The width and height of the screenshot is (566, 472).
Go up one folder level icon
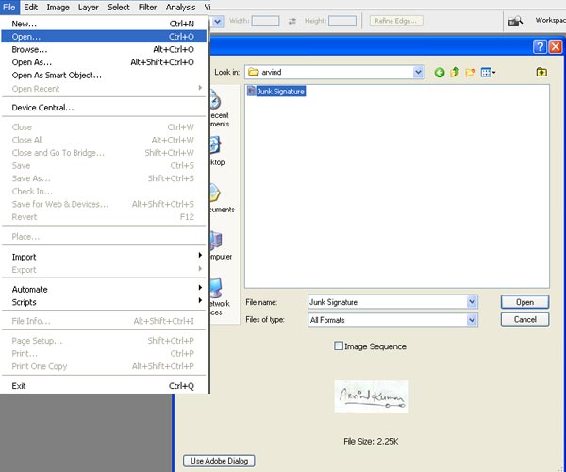tap(455, 73)
